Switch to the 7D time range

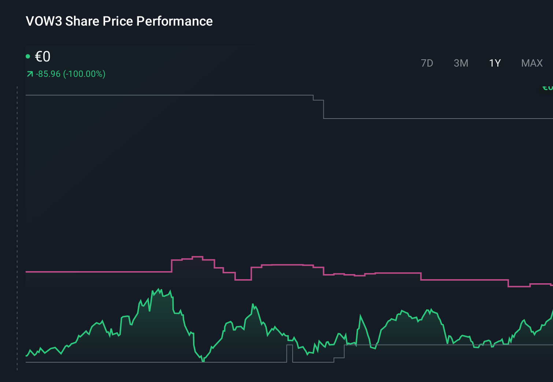point(427,63)
